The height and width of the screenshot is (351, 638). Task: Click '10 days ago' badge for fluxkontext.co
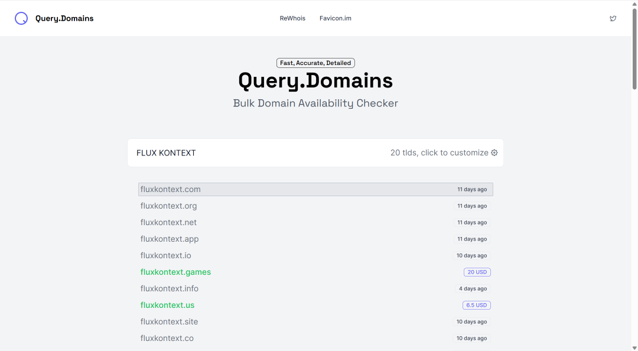tap(471, 339)
